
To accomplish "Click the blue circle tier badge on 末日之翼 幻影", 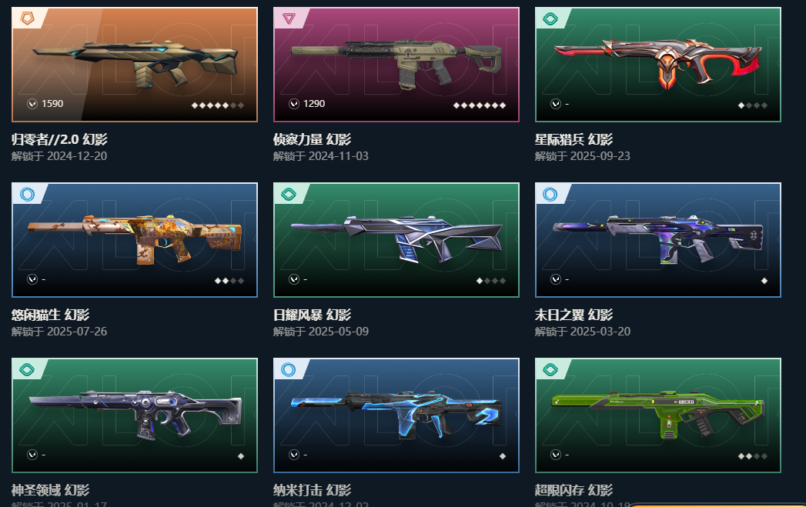I will (x=550, y=194).
